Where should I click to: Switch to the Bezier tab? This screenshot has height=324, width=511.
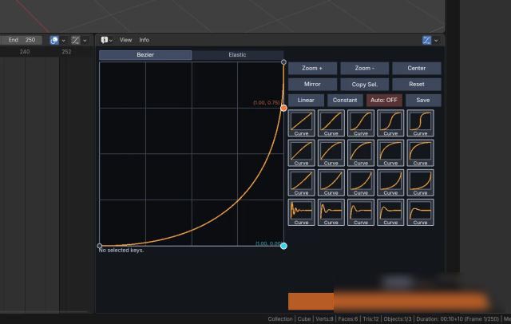click(145, 55)
